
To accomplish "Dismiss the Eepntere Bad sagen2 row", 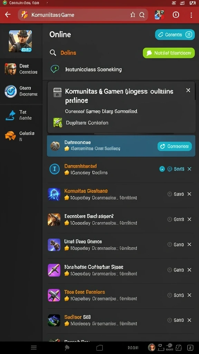I will click(x=189, y=219).
